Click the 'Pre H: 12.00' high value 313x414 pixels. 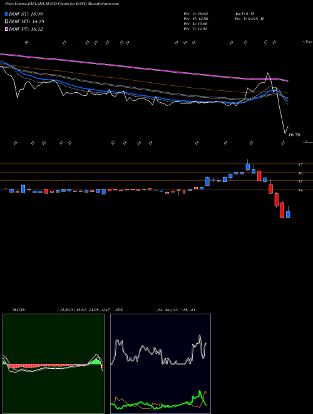tap(196, 19)
